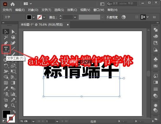The height and width of the screenshot is (124, 161).
Task: Pick the Scale tool
Action: [x=13, y=66]
